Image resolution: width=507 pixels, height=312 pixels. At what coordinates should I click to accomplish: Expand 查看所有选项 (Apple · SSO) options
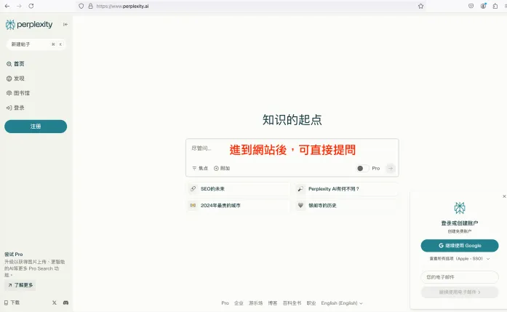pyautogui.click(x=459, y=258)
